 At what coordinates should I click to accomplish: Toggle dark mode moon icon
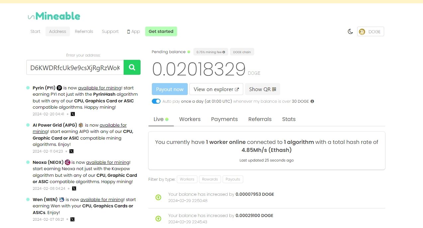click(350, 32)
